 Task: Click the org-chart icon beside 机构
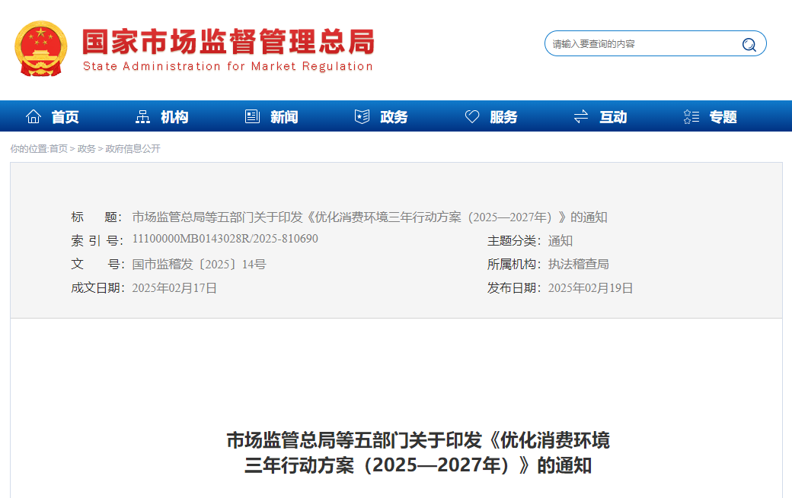tap(143, 116)
